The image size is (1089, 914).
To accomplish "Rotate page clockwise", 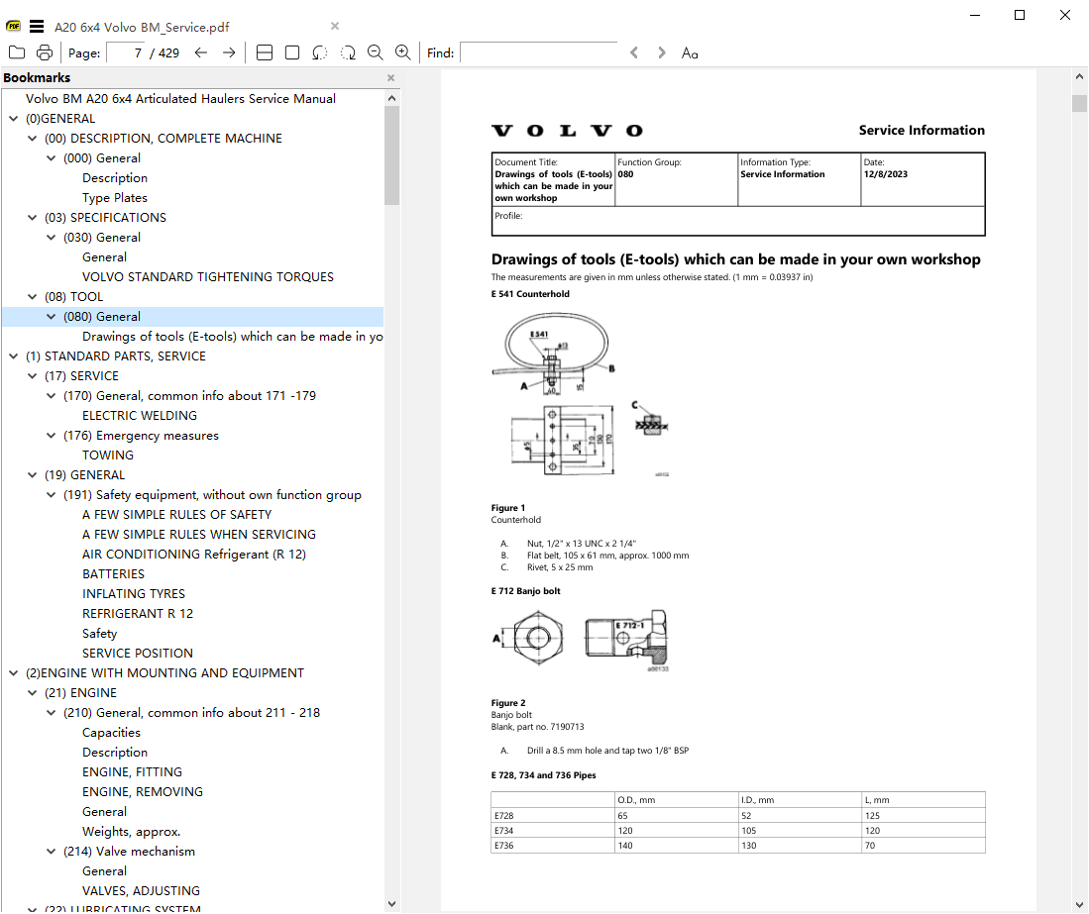I will [348, 52].
